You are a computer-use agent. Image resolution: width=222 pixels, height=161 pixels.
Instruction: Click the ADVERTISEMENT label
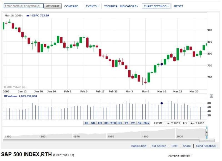click(180, 156)
